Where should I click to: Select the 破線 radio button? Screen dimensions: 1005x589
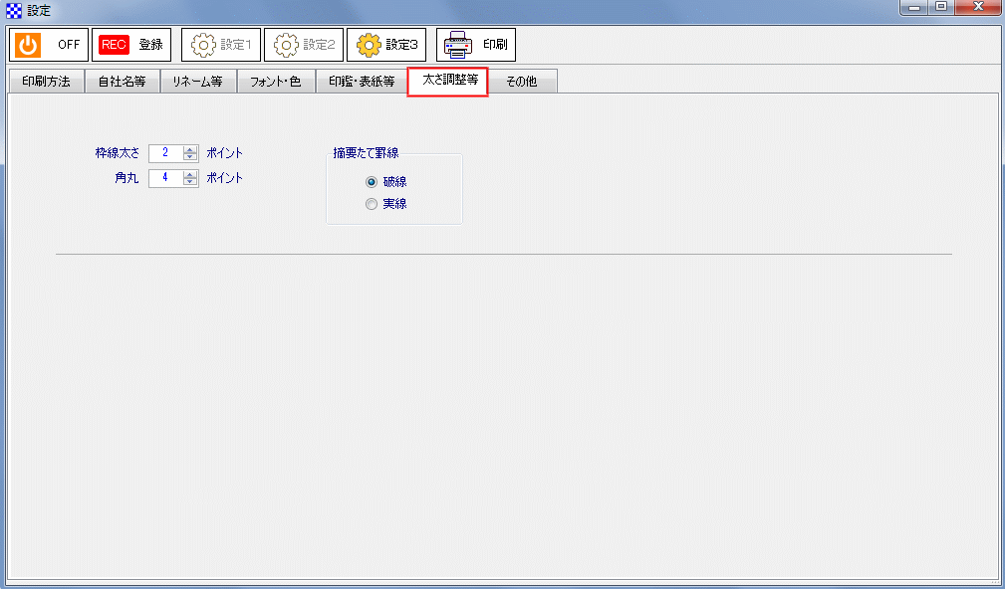click(372, 181)
